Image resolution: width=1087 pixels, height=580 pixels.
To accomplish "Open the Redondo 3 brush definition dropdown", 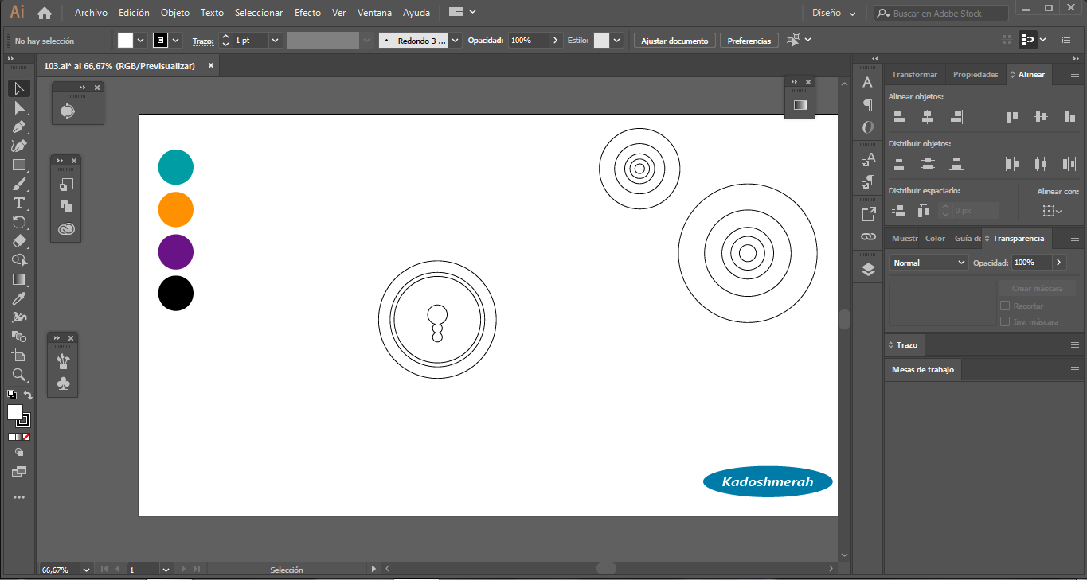I will 455,40.
